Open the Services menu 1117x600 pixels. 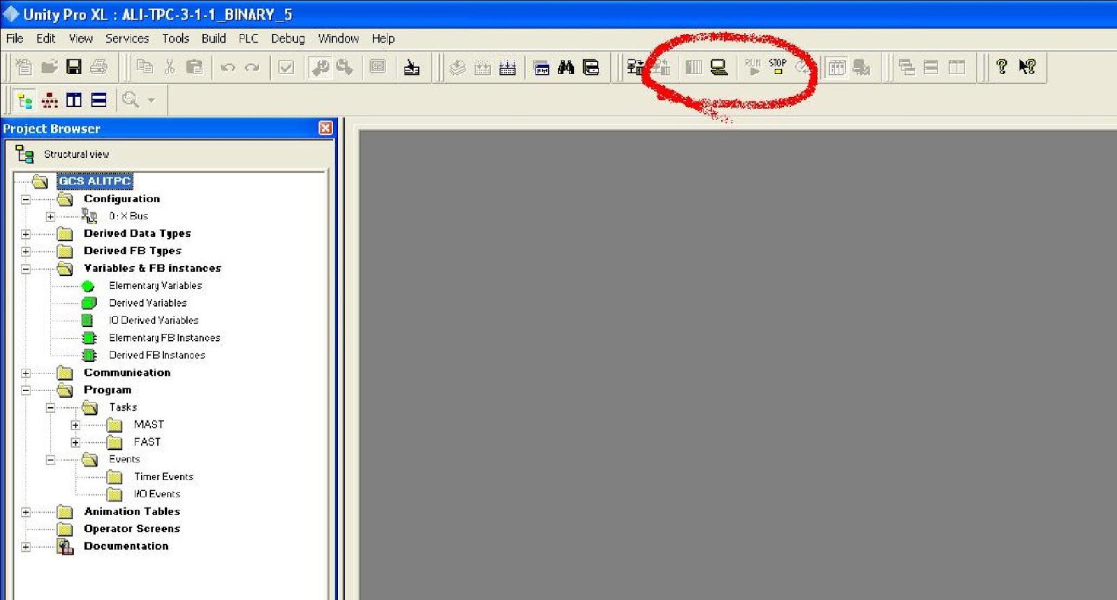click(x=127, y=38)
